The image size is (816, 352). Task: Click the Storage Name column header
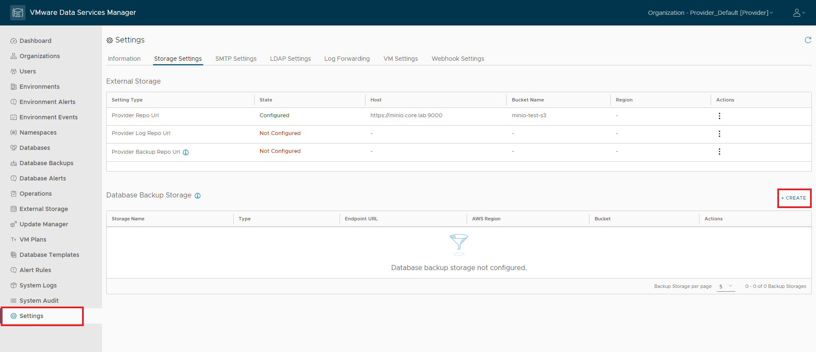(x=128, y=219)
